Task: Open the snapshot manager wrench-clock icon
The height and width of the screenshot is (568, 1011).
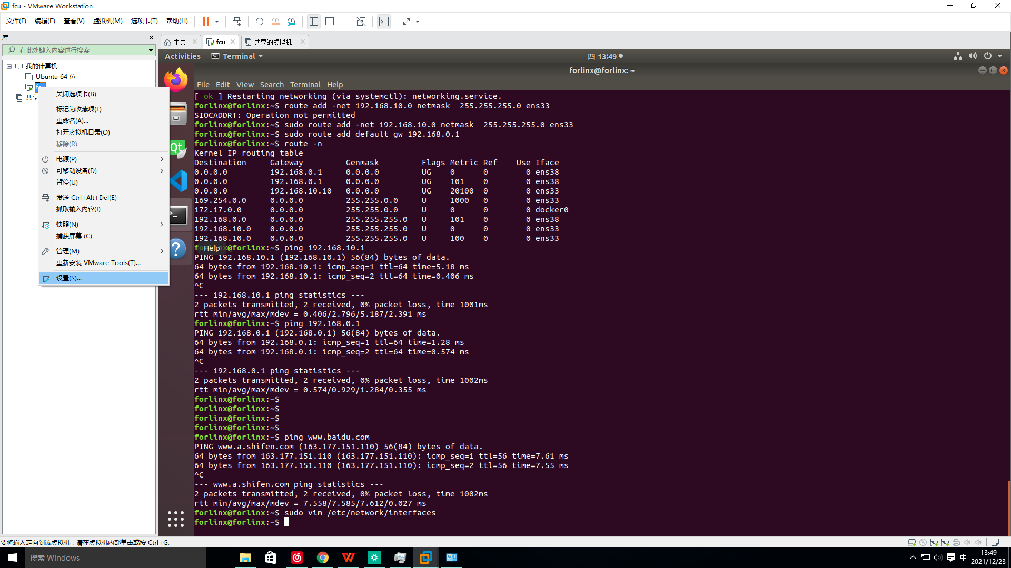Action: coord(292,22)
